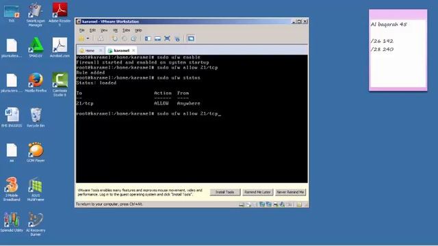The height and width of the screenshot is (246, 438).
Task: Open GOM Player desktop shortcut
Action: [36, 152]
